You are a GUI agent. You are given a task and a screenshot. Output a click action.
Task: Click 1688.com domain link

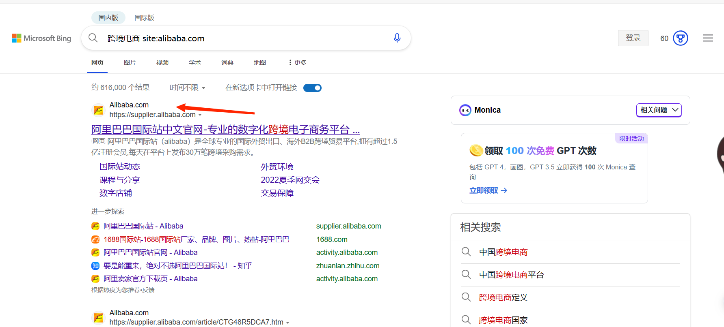point(332,239)
